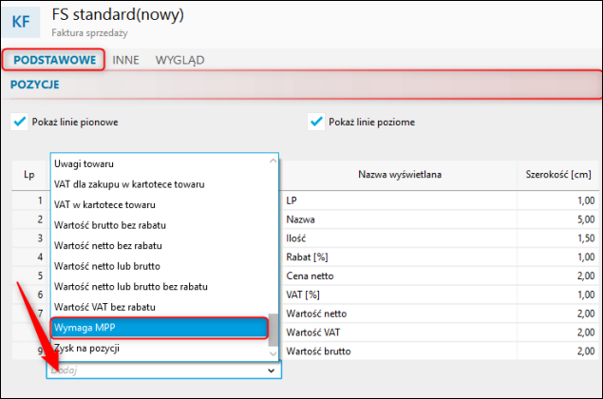Collapse the POZYCJE section header

point(302,85)
